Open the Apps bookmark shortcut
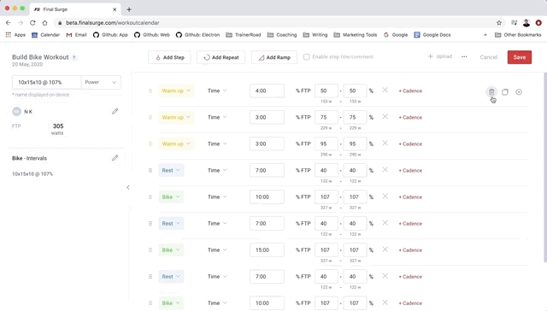This screenshot has width=547, height=311. 15,35
